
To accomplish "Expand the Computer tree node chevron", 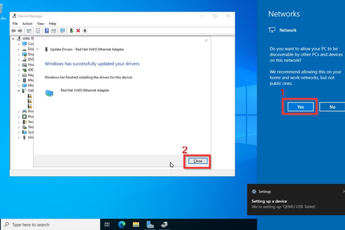I will point(19,44).
